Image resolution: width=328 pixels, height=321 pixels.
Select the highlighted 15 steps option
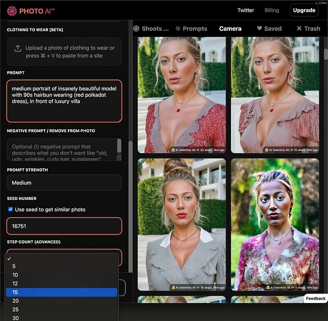[62, 292]
